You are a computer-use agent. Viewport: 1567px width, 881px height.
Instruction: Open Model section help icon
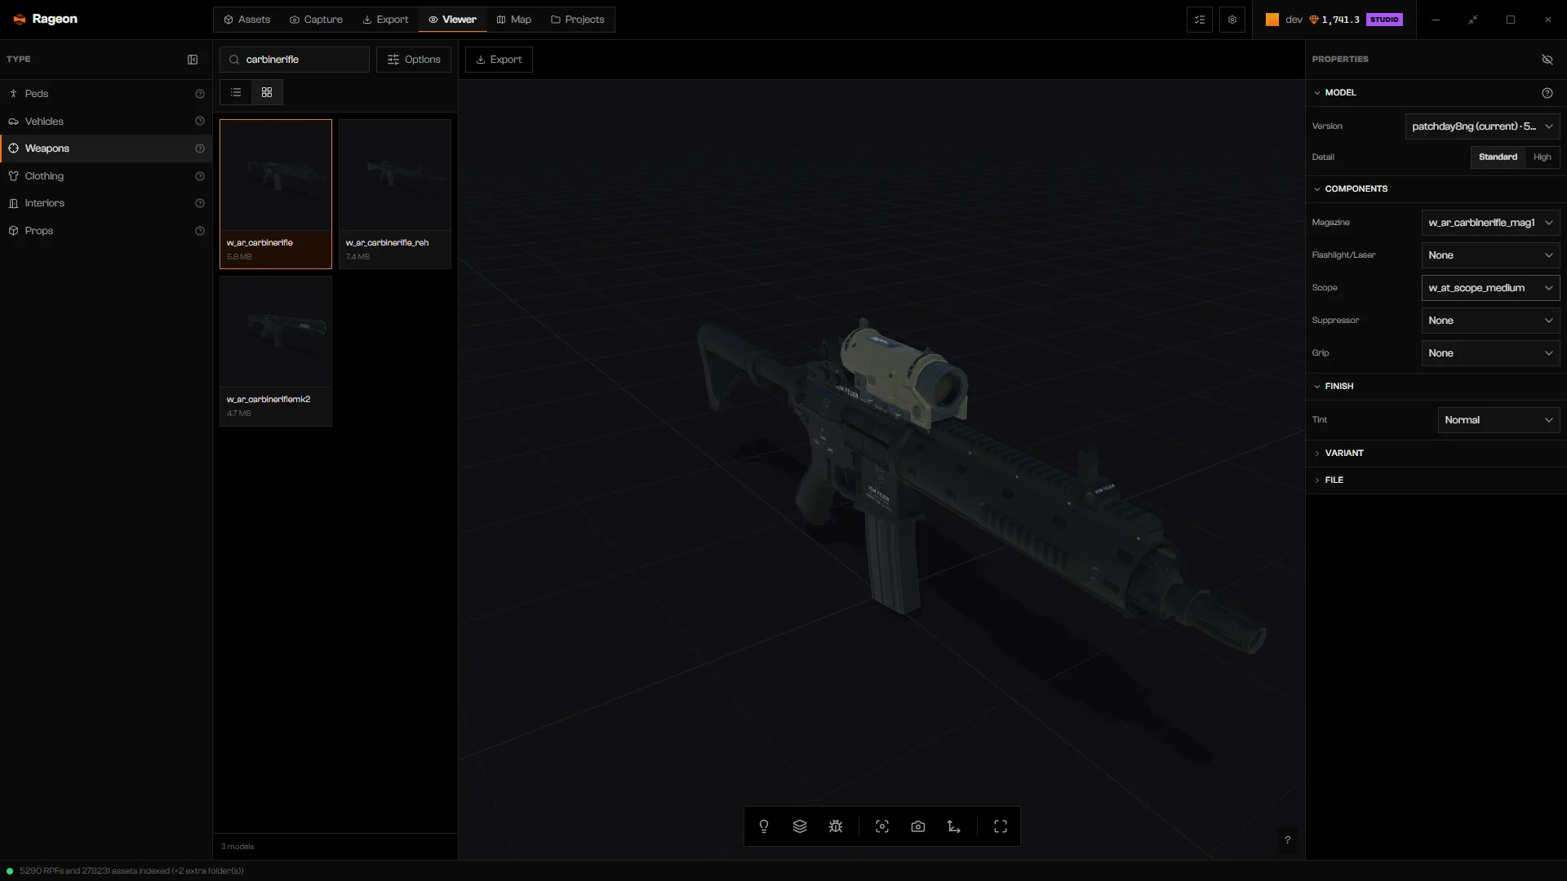[x=1547, y=93]
